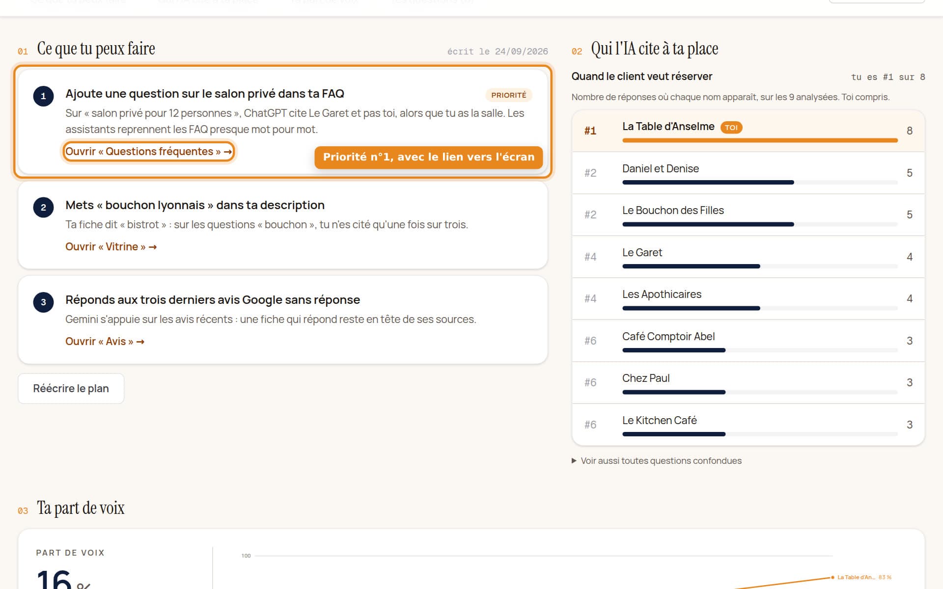Click heading Ajoute une question sur le salon privé
This screenshot has height=589, width=943.
[x=205, y=93]
